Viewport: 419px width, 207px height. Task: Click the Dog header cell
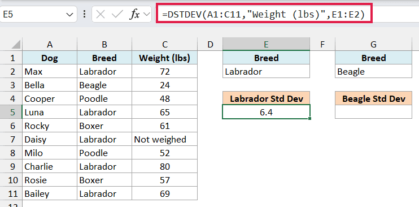50,58
